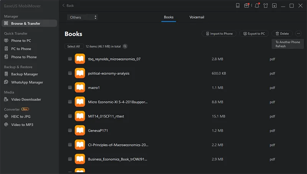
Task: Check the political-economy-analysis checkbox
Action: pyautogui.click(x=70, y=73)
